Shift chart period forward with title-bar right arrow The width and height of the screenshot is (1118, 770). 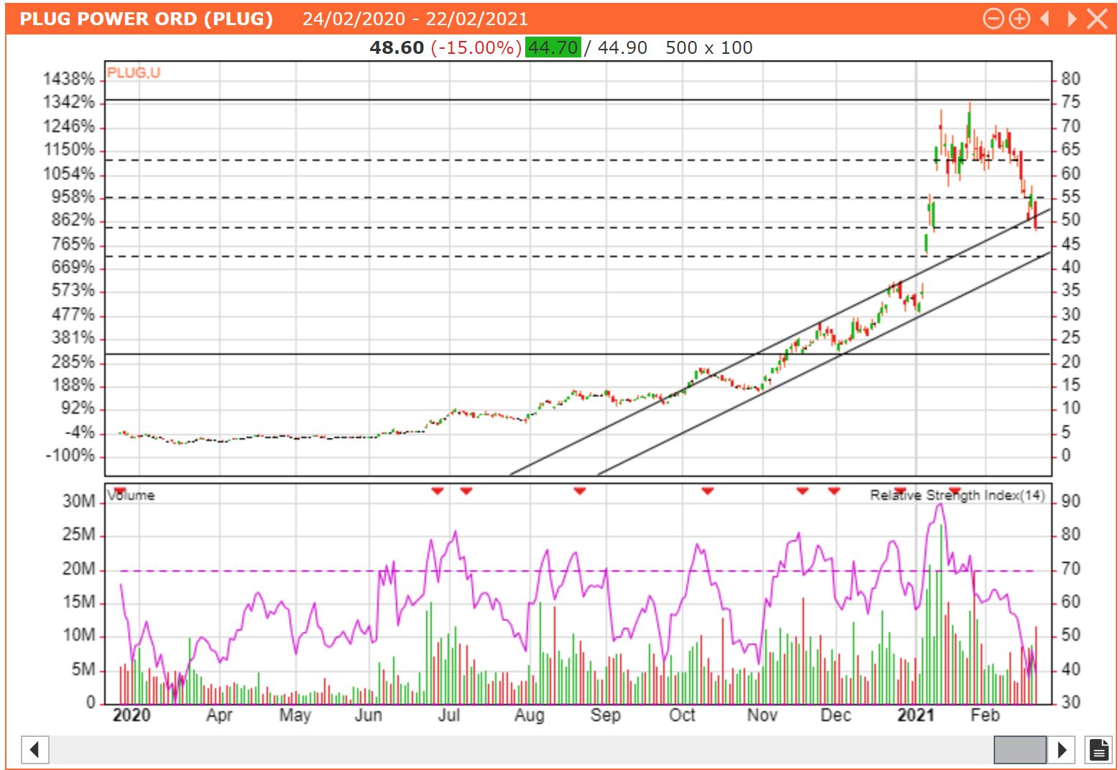[1071, 19]
